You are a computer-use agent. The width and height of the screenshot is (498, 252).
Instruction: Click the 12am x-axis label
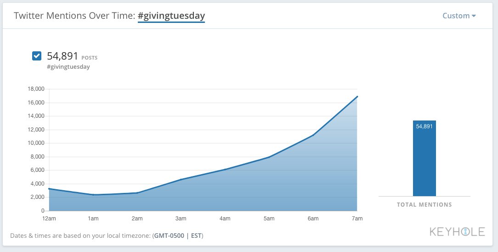49,219
